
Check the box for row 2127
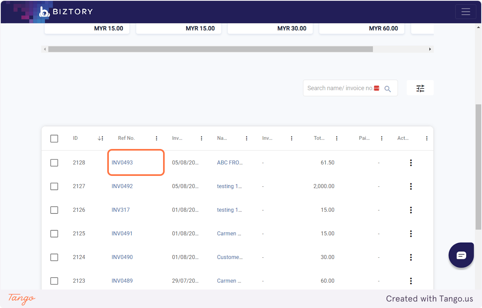tap(54, 186)
